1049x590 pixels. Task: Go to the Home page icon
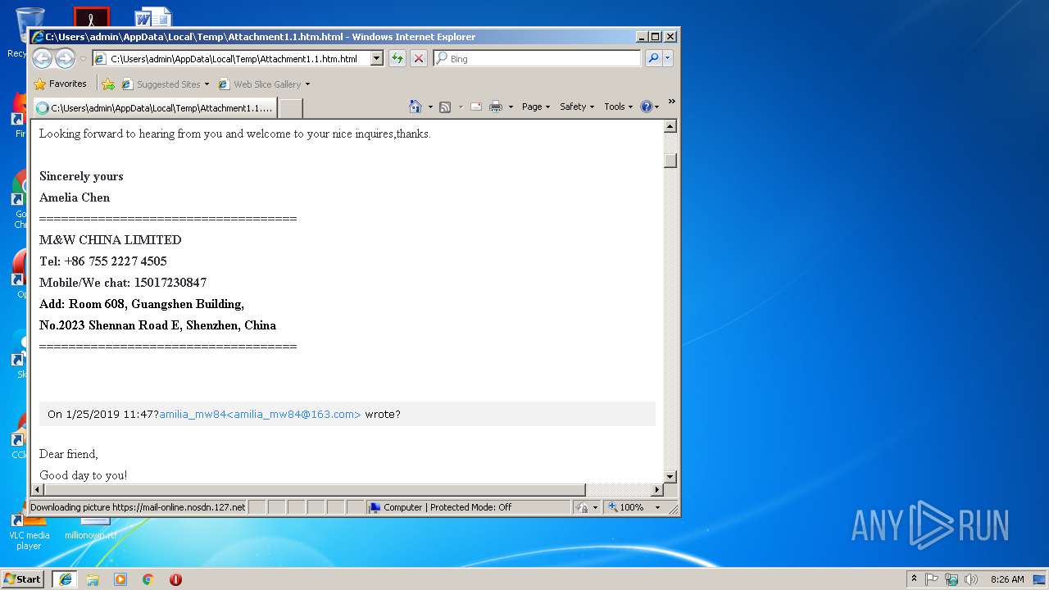pos(416,107)
